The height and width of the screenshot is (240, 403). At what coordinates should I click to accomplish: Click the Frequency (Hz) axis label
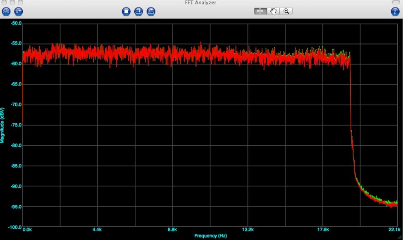[x=211, y=236]
